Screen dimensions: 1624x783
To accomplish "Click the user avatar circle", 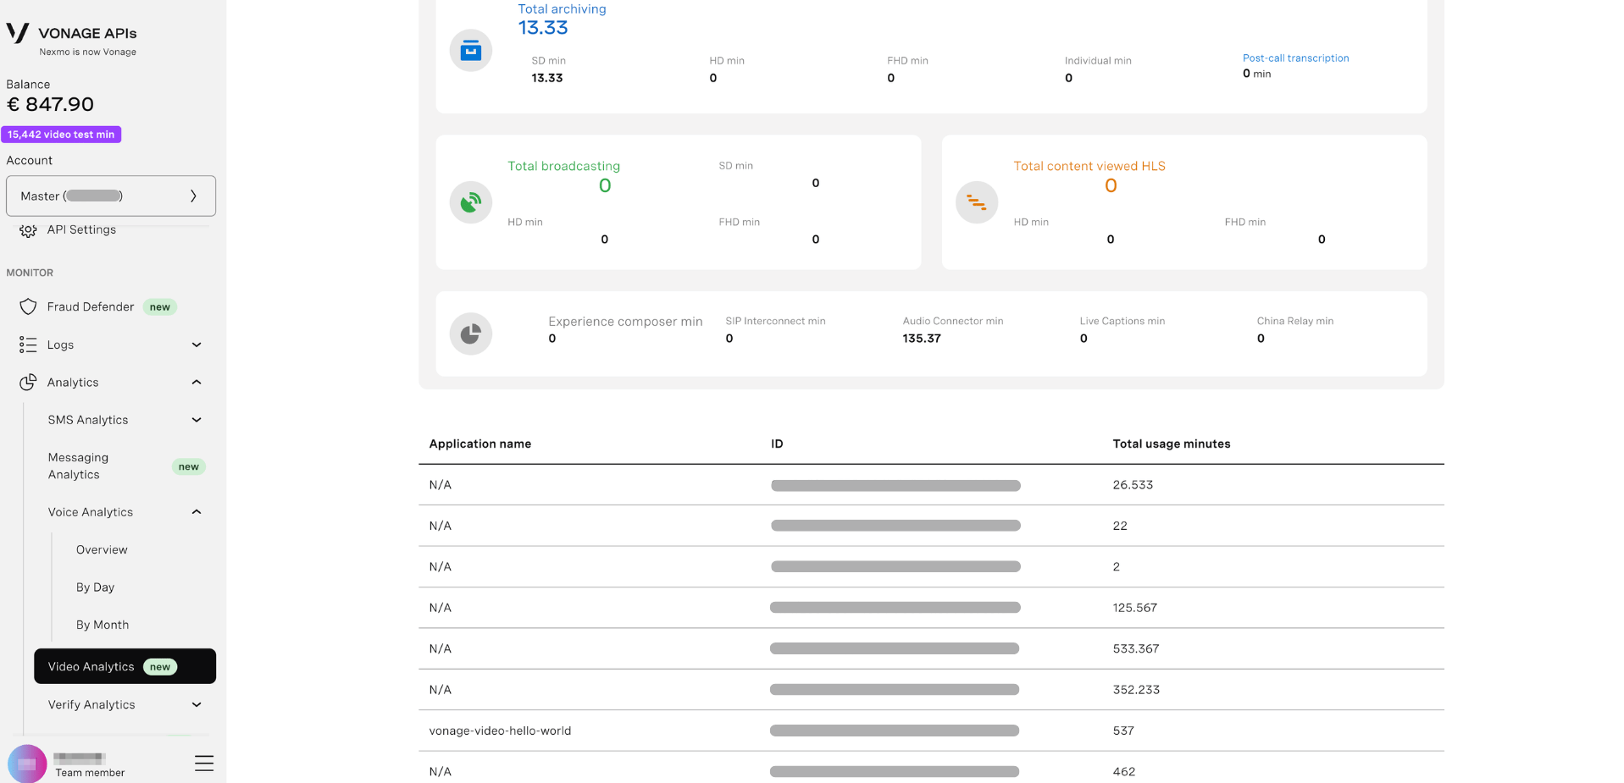I will (x=27, y=764).
